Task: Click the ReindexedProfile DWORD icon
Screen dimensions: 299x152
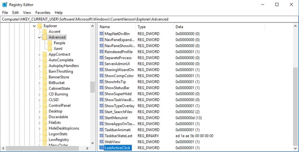Action: point(102,52)
